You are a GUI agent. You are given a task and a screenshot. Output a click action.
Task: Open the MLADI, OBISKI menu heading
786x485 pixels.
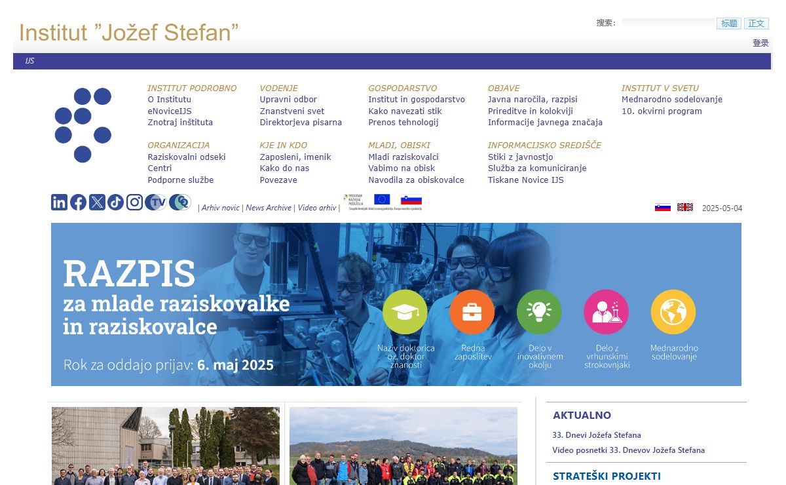[400, 145]
